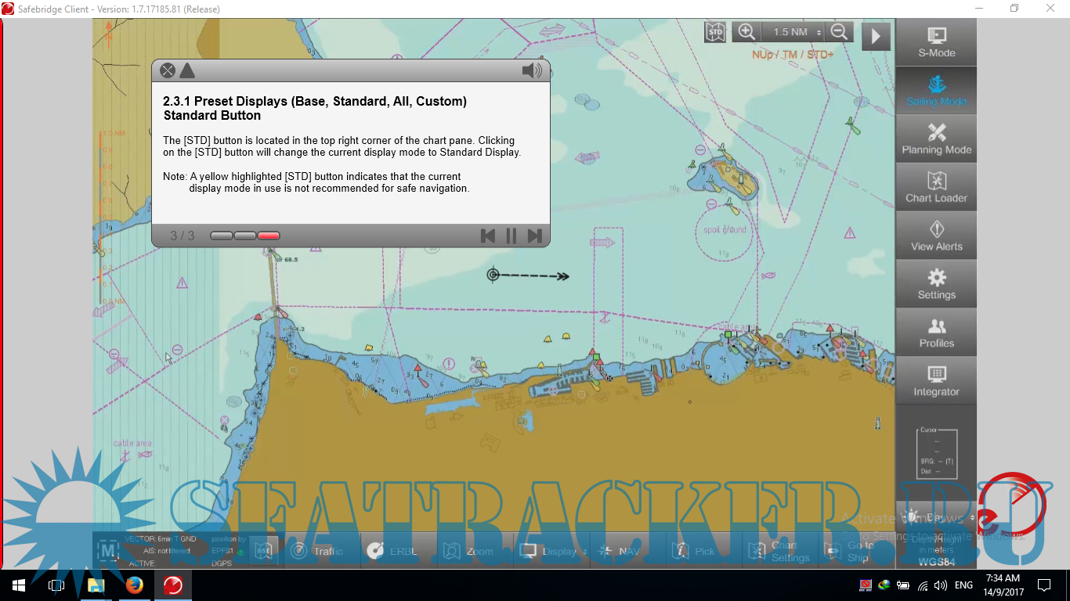This screenshot has width=1070, height=601.
Task: Mute the tutorial narration speaker
Action: coord(532,71)
